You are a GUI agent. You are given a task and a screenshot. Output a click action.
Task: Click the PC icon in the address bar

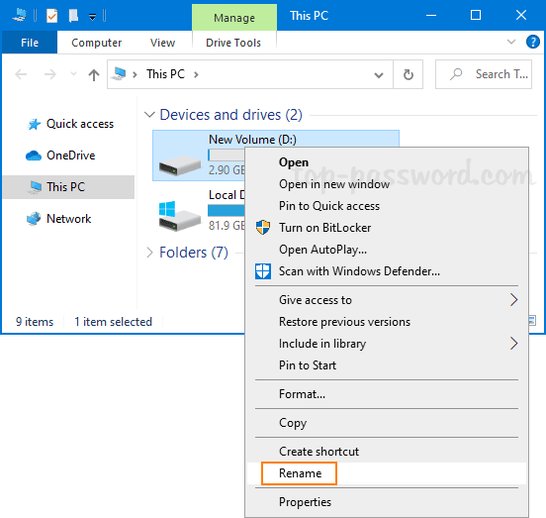[x=119, y=74]
